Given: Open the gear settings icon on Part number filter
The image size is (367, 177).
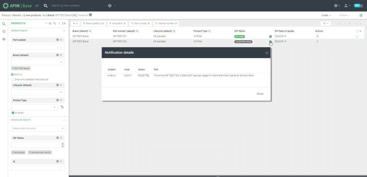Looking at the screenshot, I should point(57,40).
